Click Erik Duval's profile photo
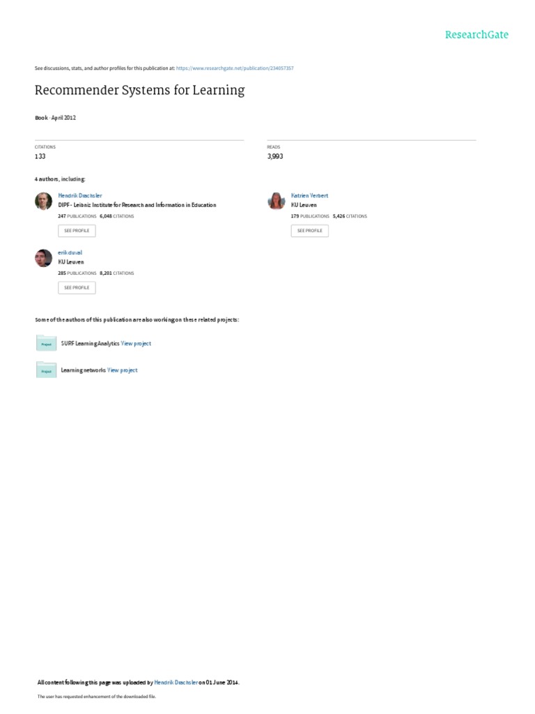Screen dimensions: 535x714 [44, 258]
